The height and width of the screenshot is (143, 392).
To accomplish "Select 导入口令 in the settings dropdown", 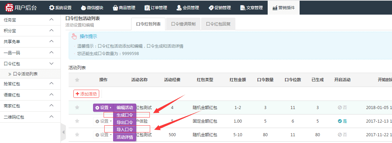I will pos(125,129).
